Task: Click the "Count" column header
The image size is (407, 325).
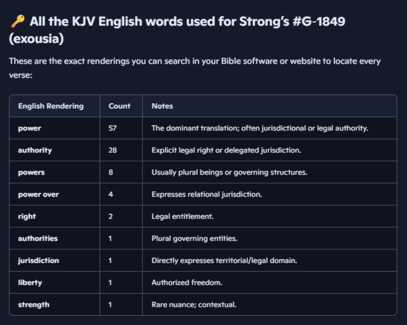Action: (119, 106)
